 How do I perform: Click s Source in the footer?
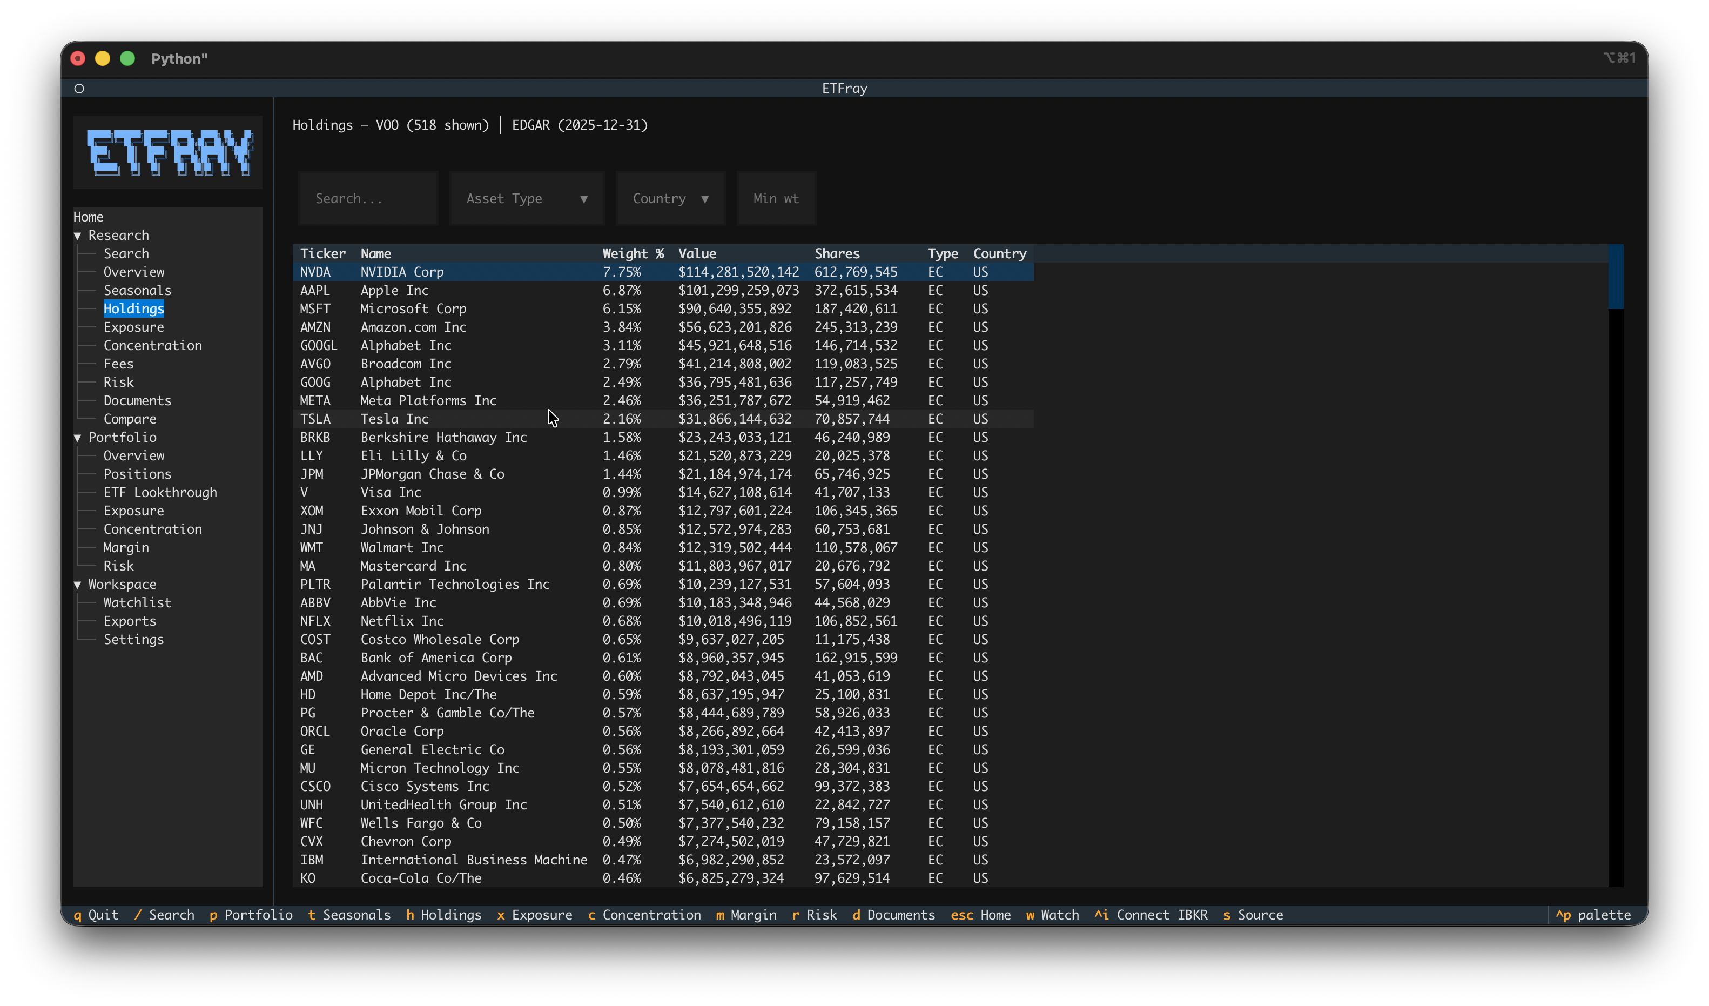1253,915
